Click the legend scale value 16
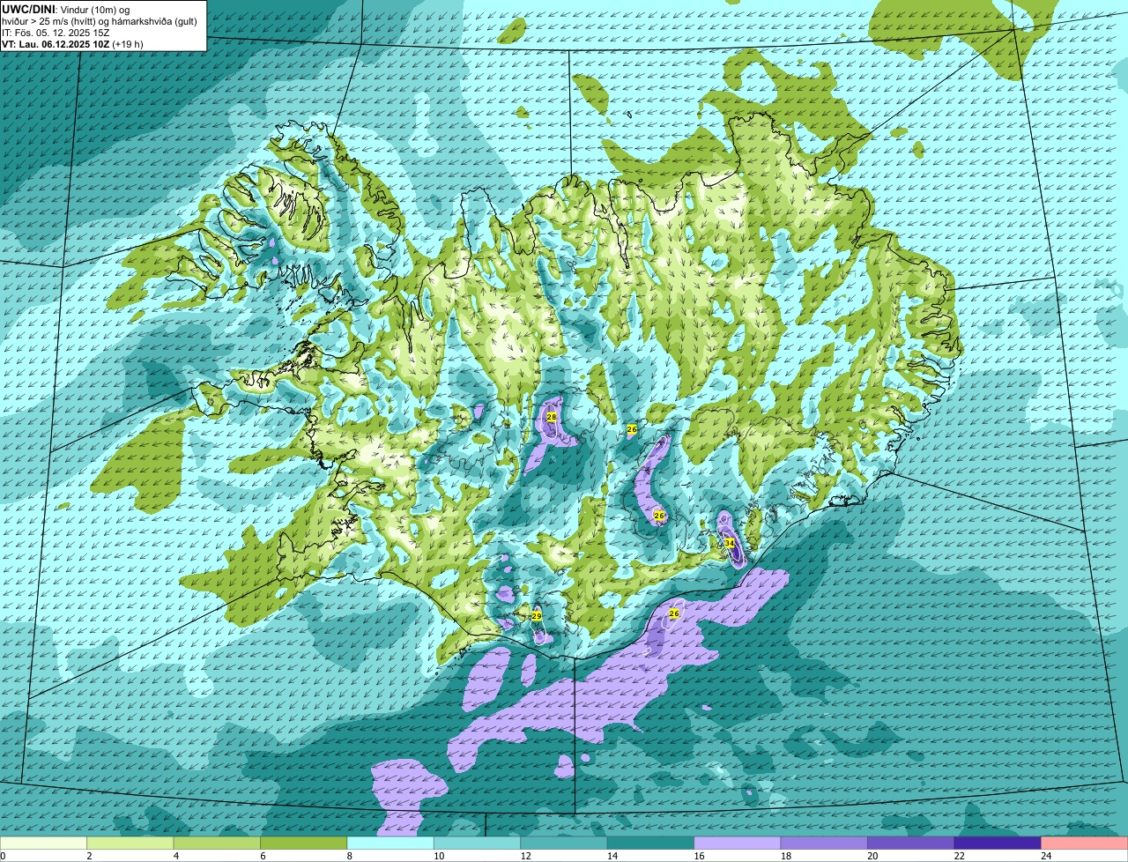 [x=699, y=856]
